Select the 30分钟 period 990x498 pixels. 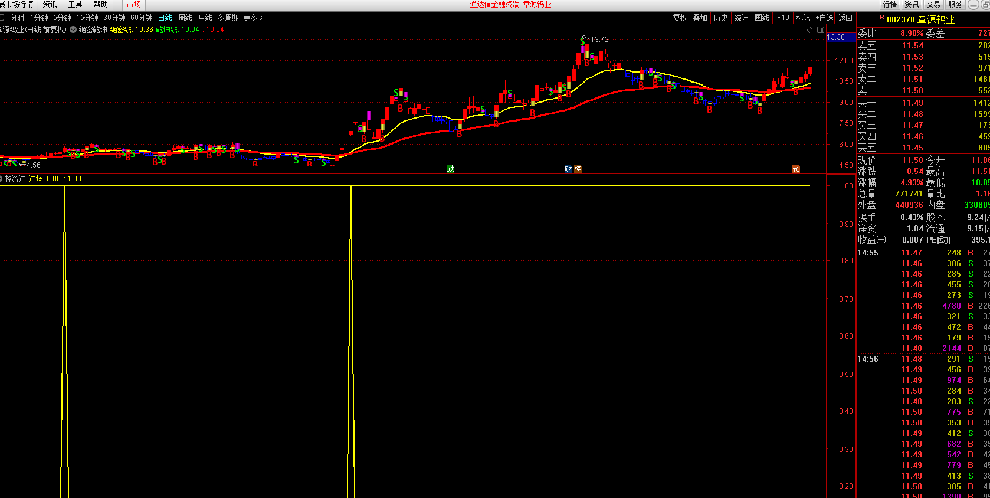point(114,18)
